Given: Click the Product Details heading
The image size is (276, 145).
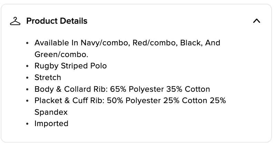Looking at the screenshot, I should (x=57, y=21).
